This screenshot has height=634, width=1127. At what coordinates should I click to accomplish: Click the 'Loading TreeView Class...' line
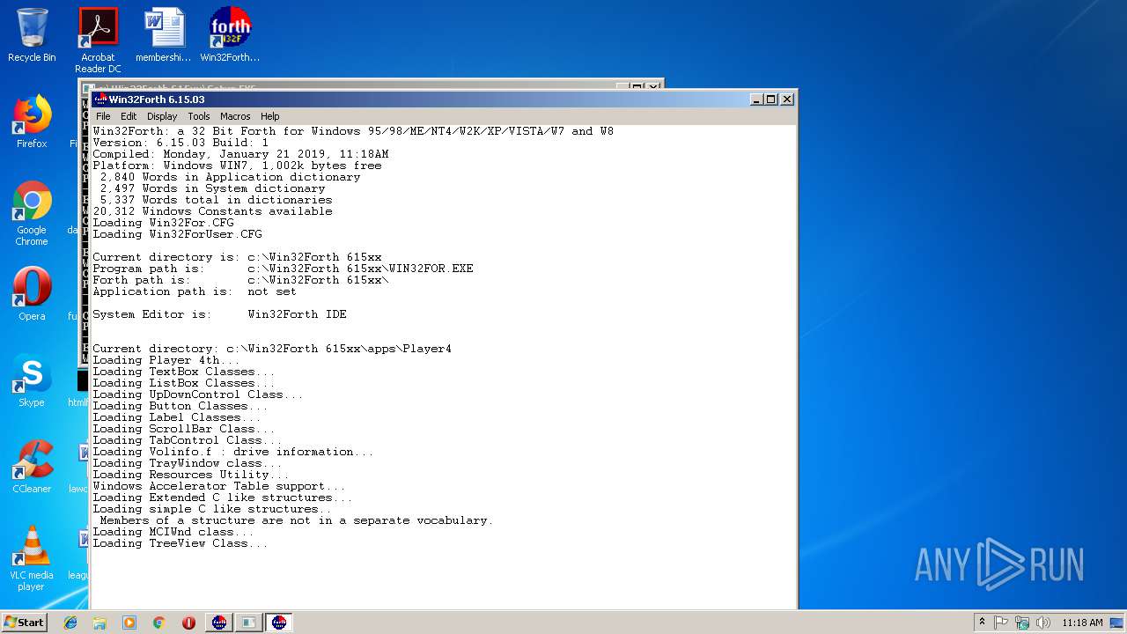coord(180,543)
